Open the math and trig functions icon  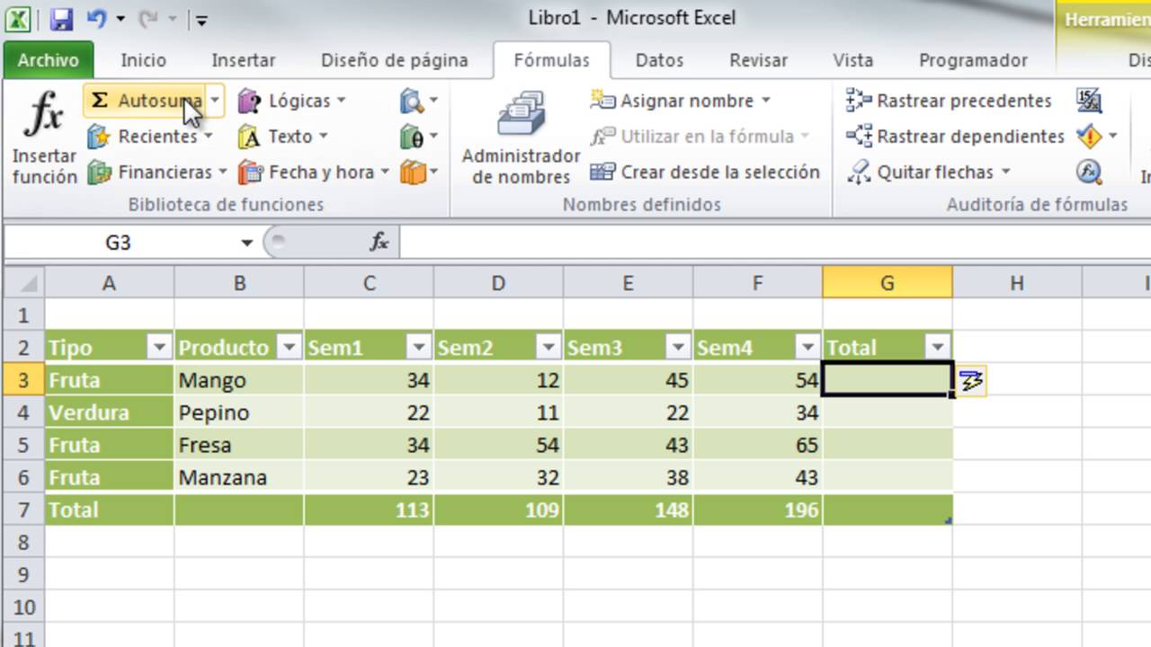412,137
